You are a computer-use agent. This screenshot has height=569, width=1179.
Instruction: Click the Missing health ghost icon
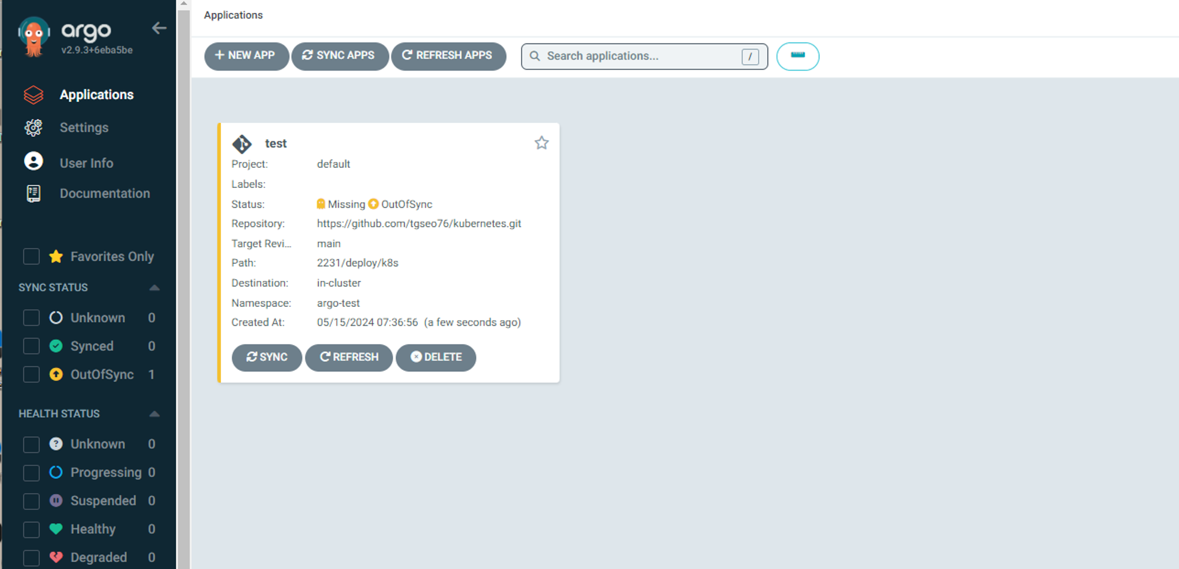click(321, 204)
